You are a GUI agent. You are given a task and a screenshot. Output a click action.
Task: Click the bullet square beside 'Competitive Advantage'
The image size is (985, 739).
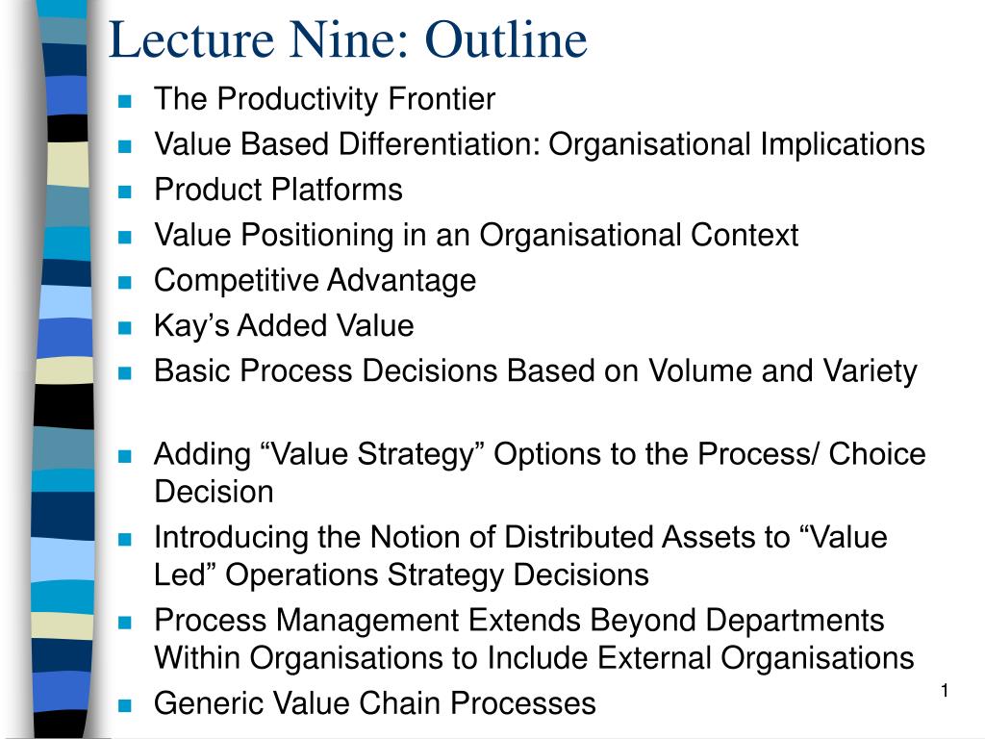tap(125, 282)
